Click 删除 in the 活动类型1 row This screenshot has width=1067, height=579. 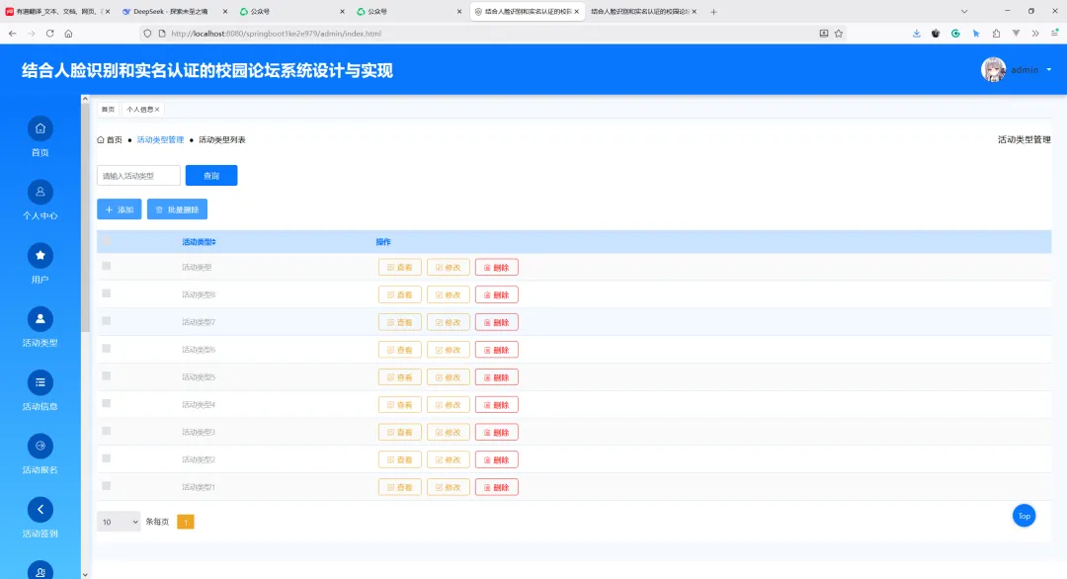(x=497, y=487)
